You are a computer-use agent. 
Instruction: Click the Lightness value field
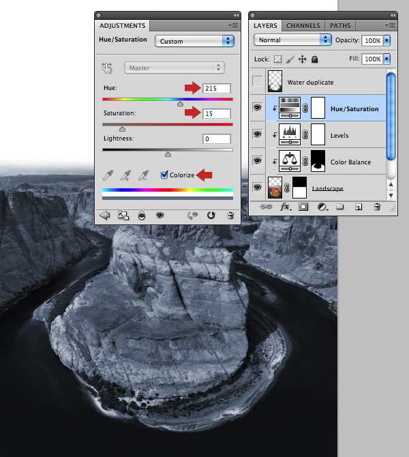click(x=217, y=138)
